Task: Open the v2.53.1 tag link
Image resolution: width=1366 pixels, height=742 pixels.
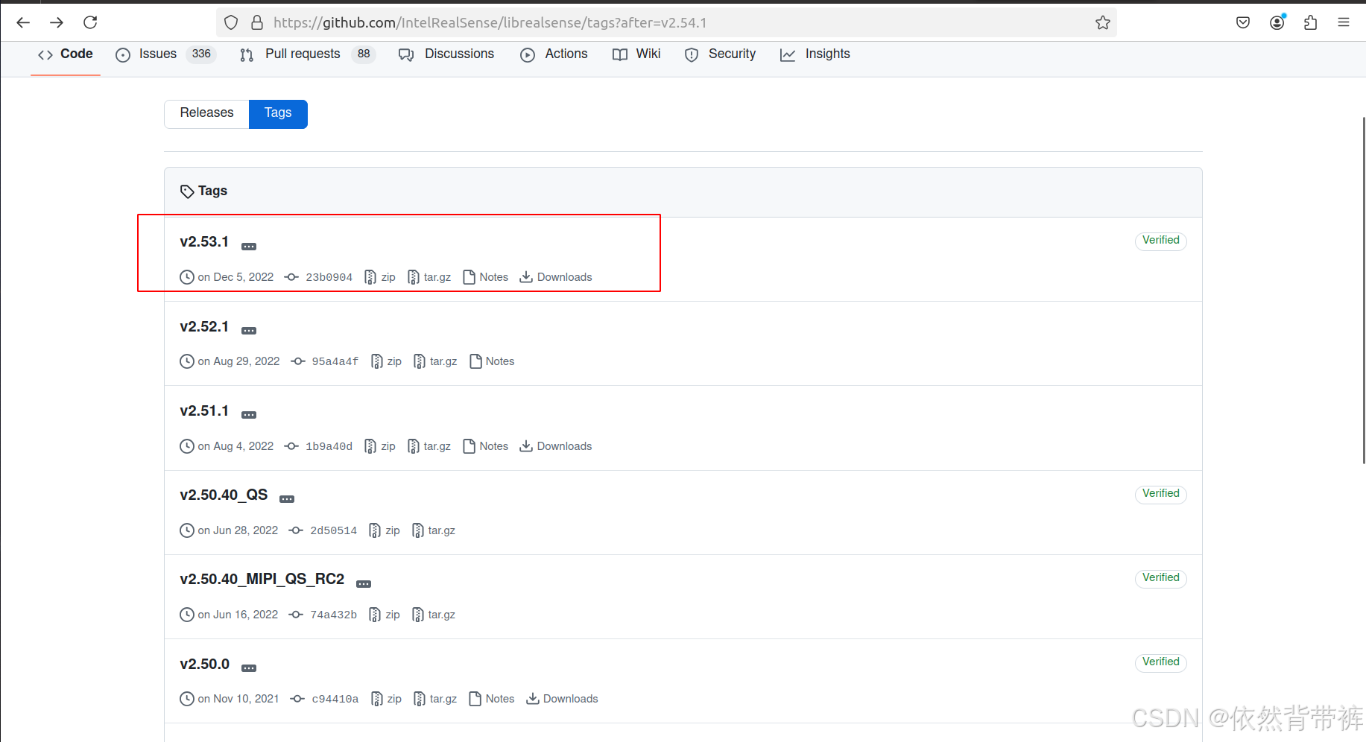Action: pyautogui.click(x=204, y=242)
